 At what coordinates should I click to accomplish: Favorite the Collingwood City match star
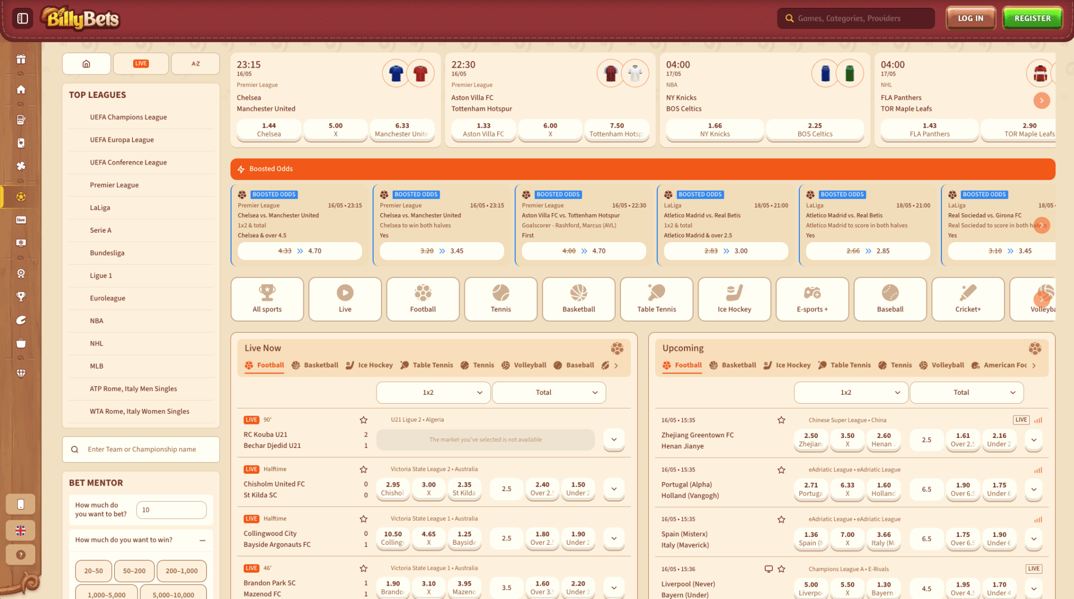364,519
